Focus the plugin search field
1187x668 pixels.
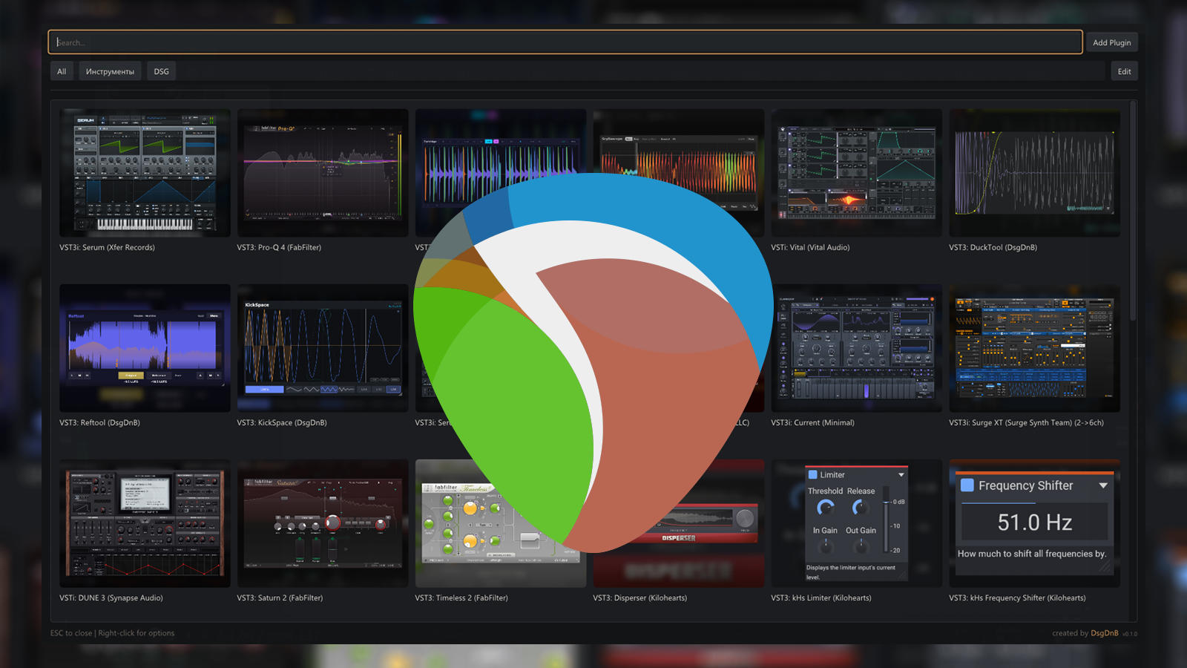[565, 42]
